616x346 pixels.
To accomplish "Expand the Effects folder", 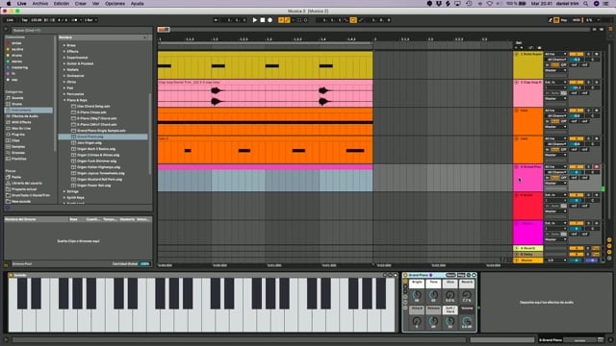I will click(64, 51).
